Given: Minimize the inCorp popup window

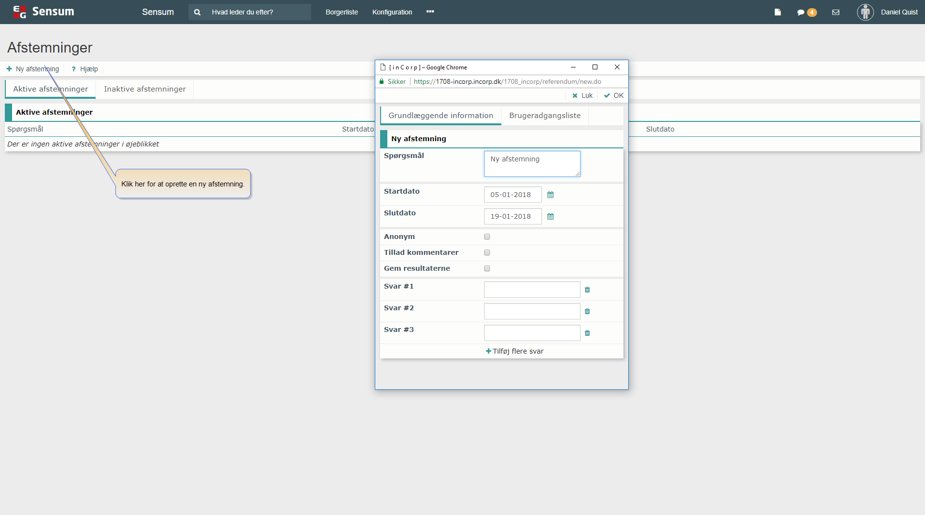Looking at the screenshot, I should pos(573,67).
